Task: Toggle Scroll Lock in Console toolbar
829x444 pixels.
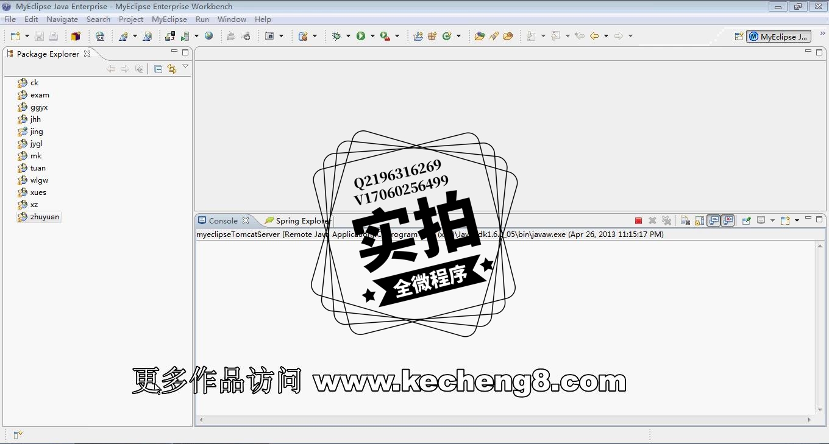Action: click(x=699, y=220)
